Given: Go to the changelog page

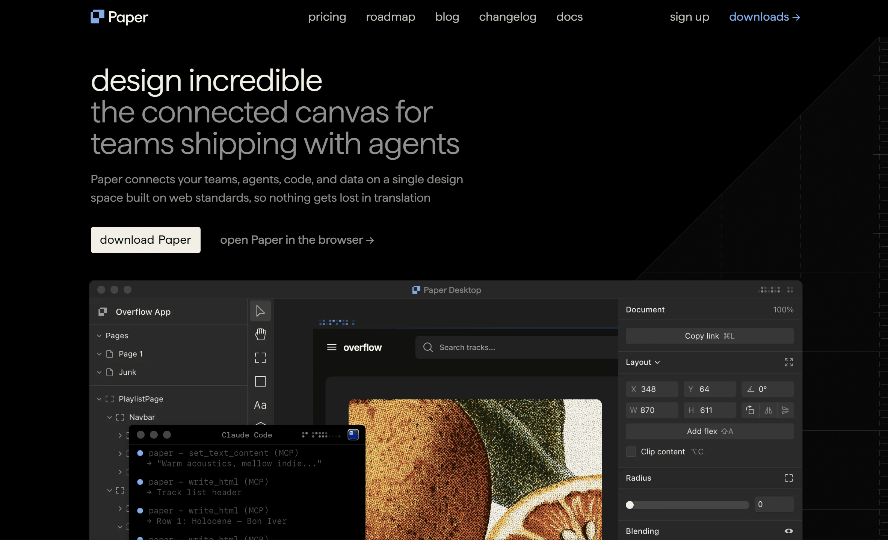Looking at the screenshot, I should [507, 17].
